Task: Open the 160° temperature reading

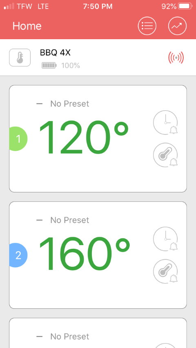Action: [85, 254]
